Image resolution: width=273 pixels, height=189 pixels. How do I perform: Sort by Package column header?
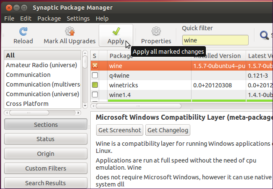point(150,56)
